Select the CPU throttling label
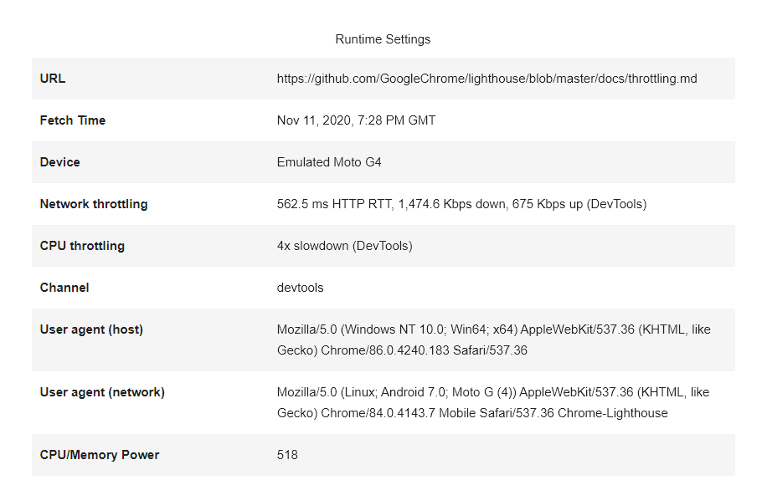Image resolution: width=767 pixels, height=480 pixels. coord(82,246)
